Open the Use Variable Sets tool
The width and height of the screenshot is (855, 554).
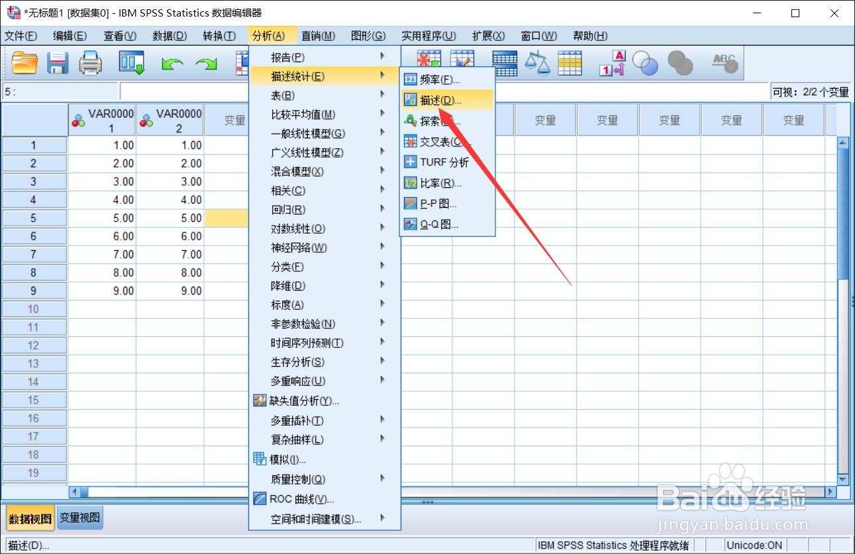[646, 62]
